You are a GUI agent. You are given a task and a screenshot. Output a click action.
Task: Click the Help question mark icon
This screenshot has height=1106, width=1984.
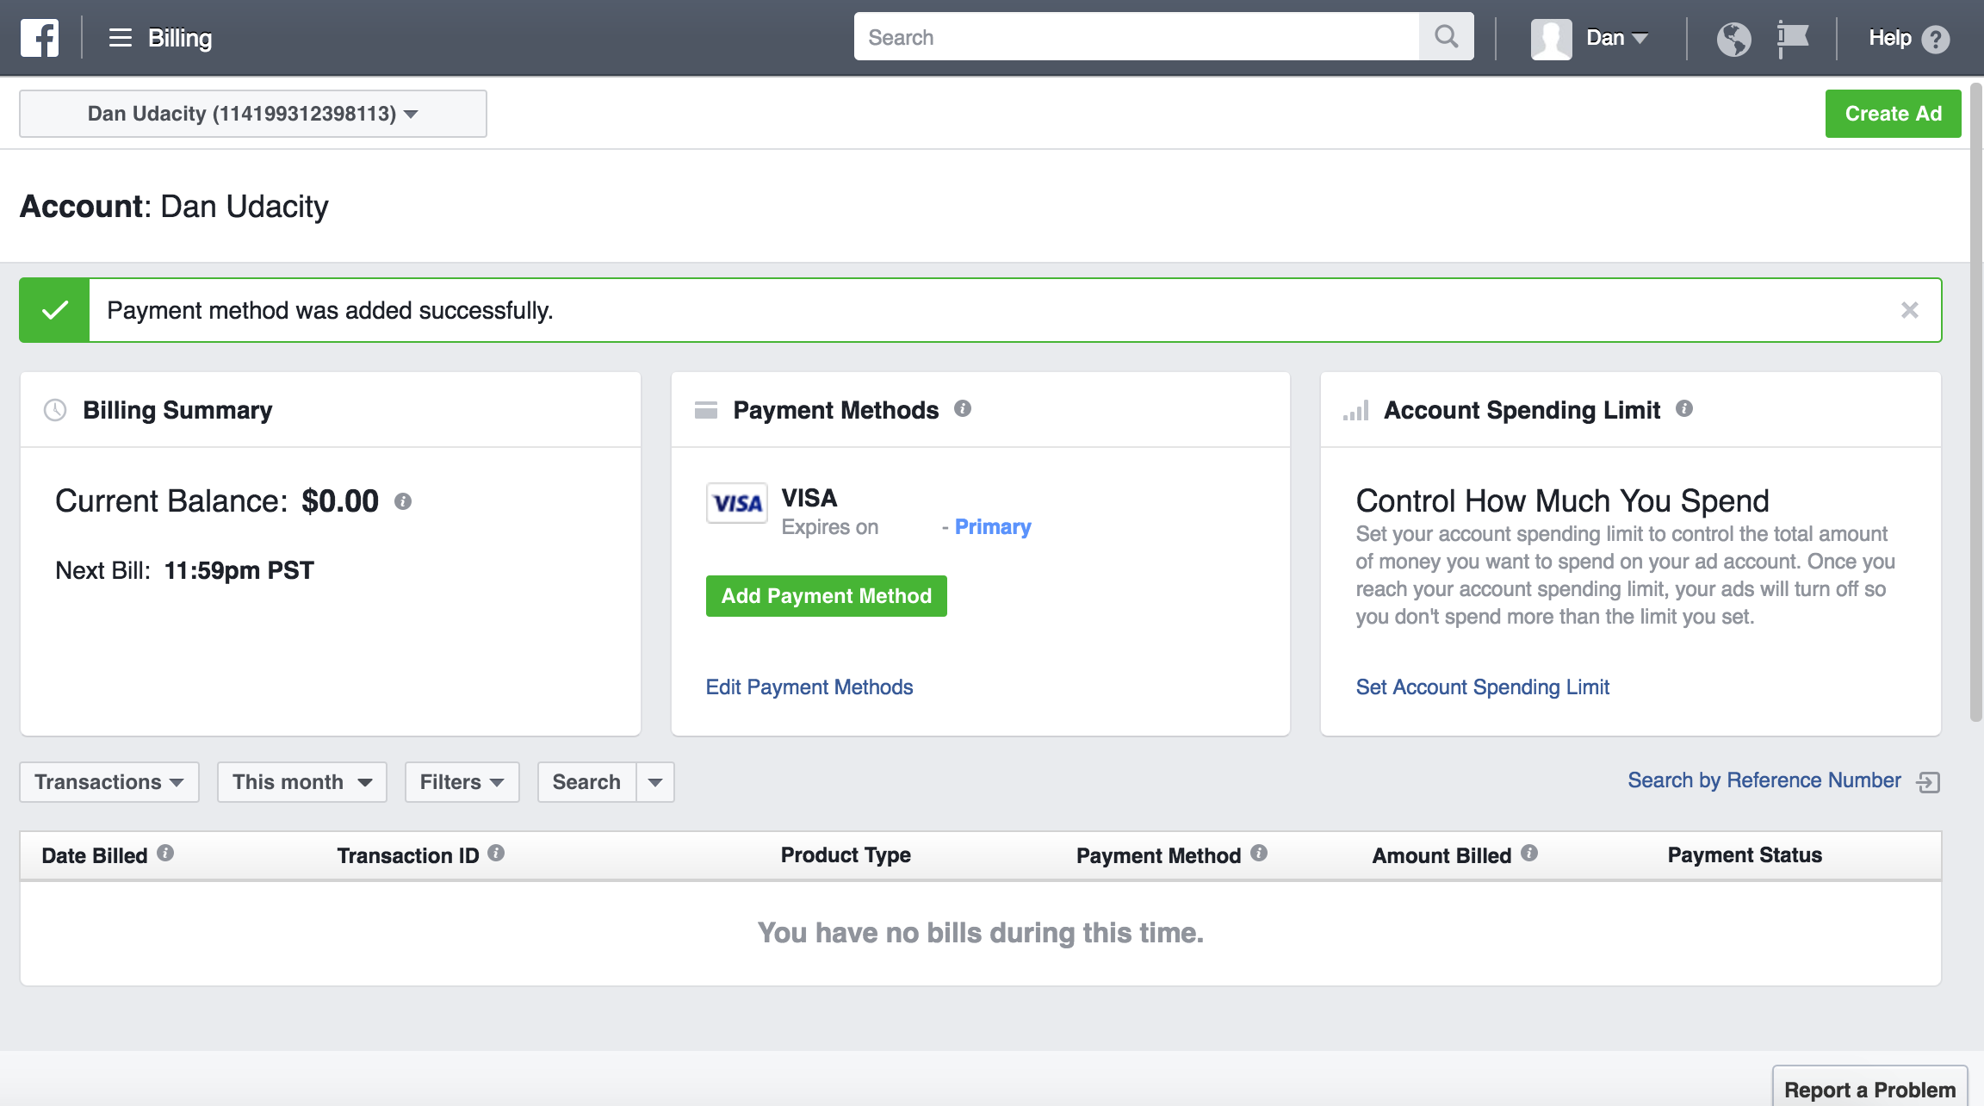(1936, 38)
